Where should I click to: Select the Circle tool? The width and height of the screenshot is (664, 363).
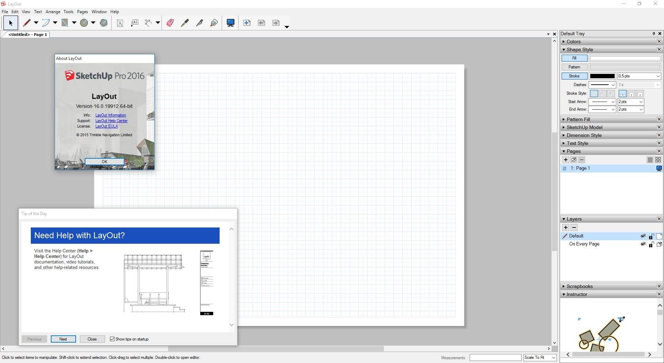tap(84, 23)
